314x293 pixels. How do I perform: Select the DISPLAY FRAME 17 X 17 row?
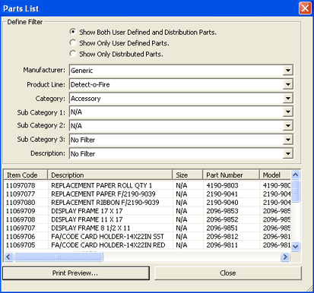click(147, 211)
